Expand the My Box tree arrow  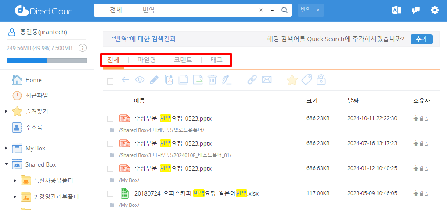[x=6, y=148]
